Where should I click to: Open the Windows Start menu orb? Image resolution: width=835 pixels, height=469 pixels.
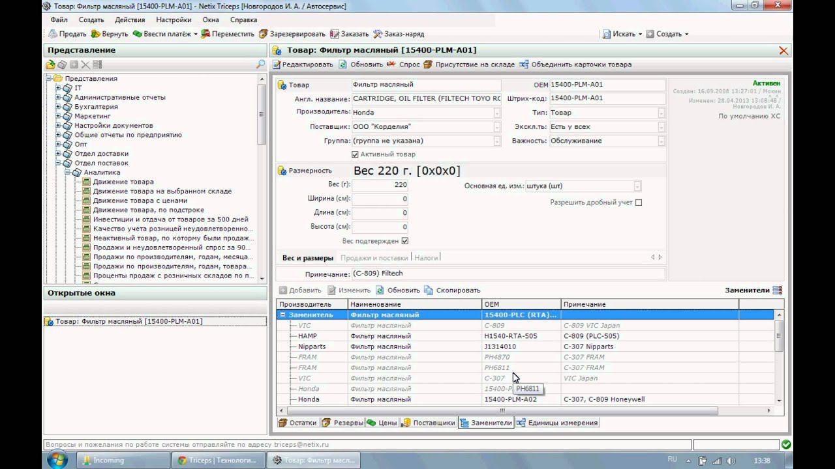tap(58, 460)
